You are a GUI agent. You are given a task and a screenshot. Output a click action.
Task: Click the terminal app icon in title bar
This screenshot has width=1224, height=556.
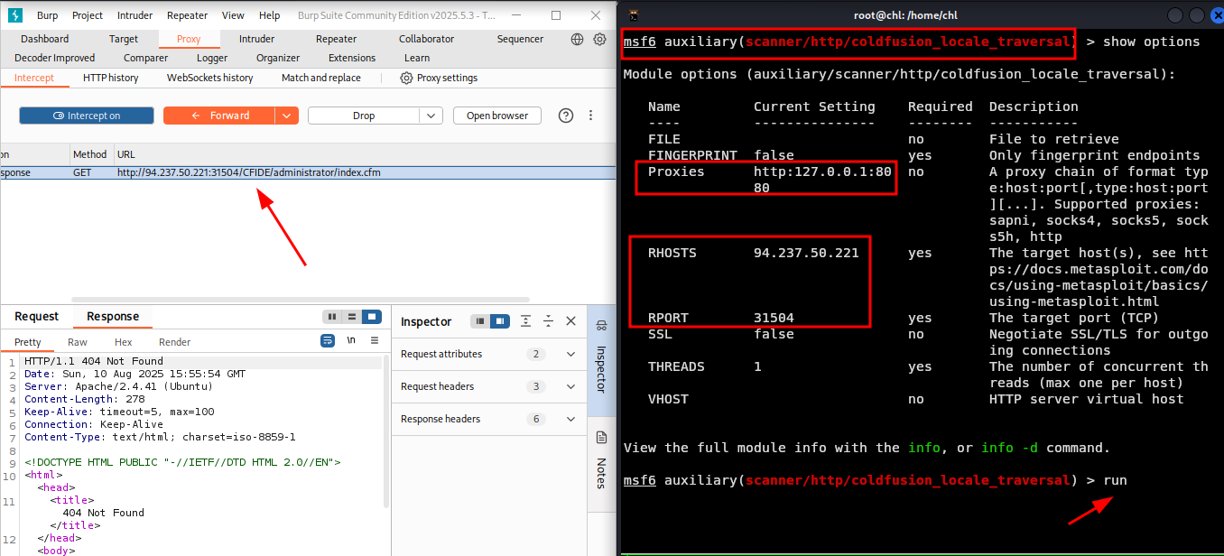[x=635, y=14]
